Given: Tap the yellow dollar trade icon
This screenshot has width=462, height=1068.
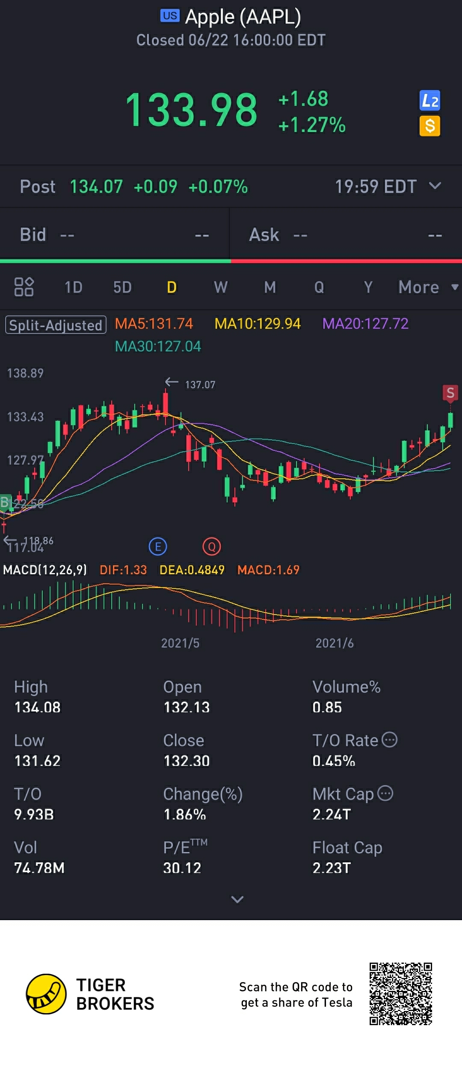Looking at the screenshot, I should click(x=429, y=126).
